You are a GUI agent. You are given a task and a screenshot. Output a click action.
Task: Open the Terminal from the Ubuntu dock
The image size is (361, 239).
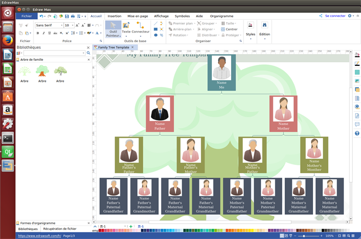tap(8, 138)
